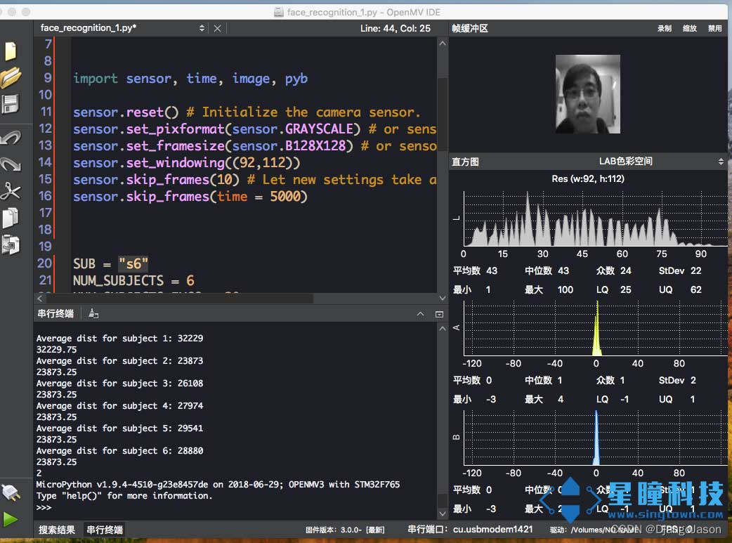Screen dimensions: 732x543
Task: Collapse the serial terminal with the up chevron
Action: pos(421,314)
